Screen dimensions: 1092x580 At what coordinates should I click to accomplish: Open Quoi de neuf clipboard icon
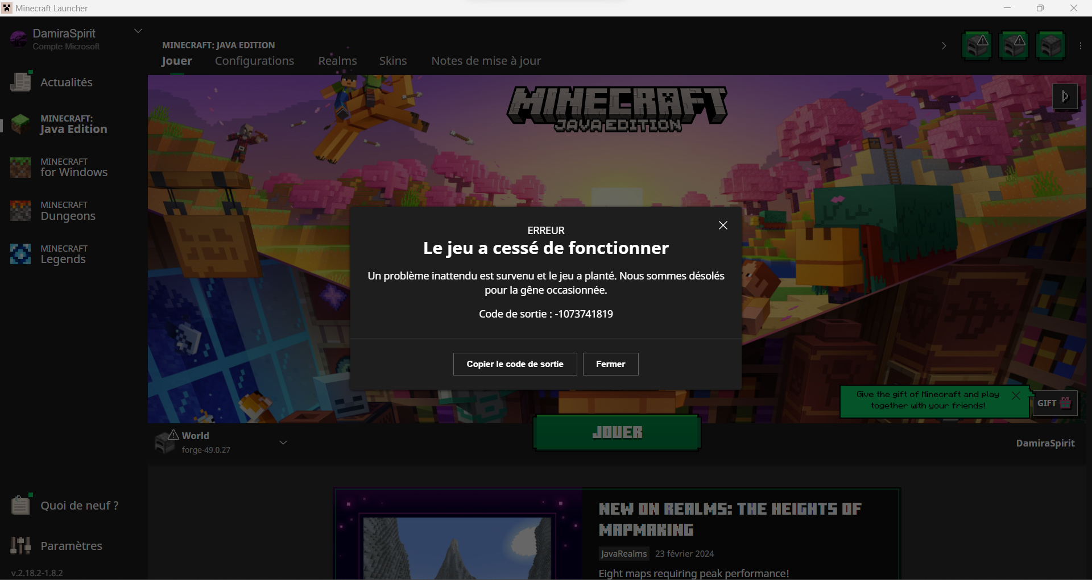(20, 504)
